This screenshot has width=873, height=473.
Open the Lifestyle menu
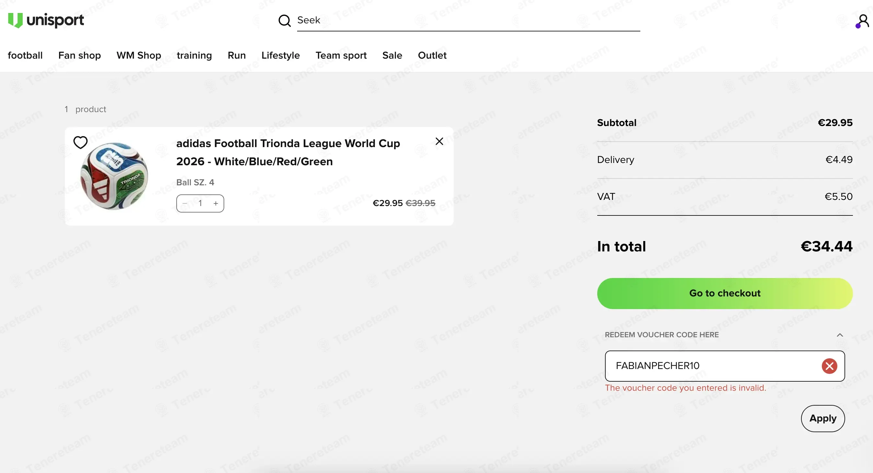(281, 55)
